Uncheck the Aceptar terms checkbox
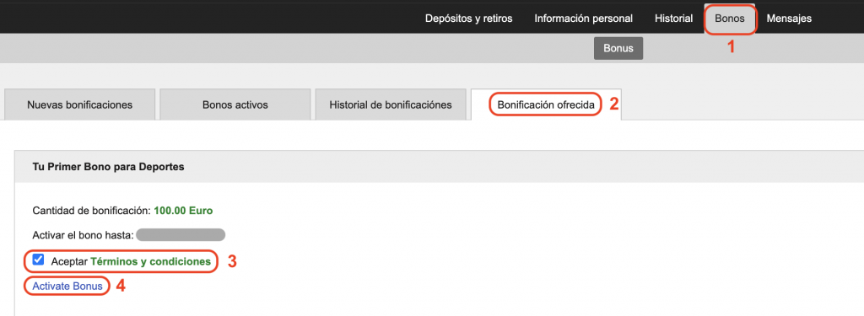Screen dimensions: 864x316 coord(38,260)
